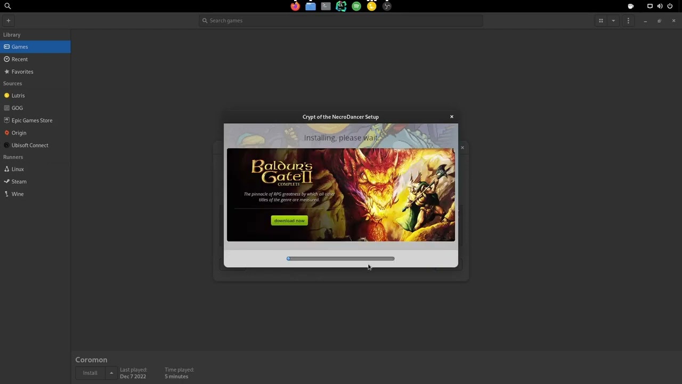Focus the Search games field
Viewport: 682px width, 384px height.
(341, 21)
